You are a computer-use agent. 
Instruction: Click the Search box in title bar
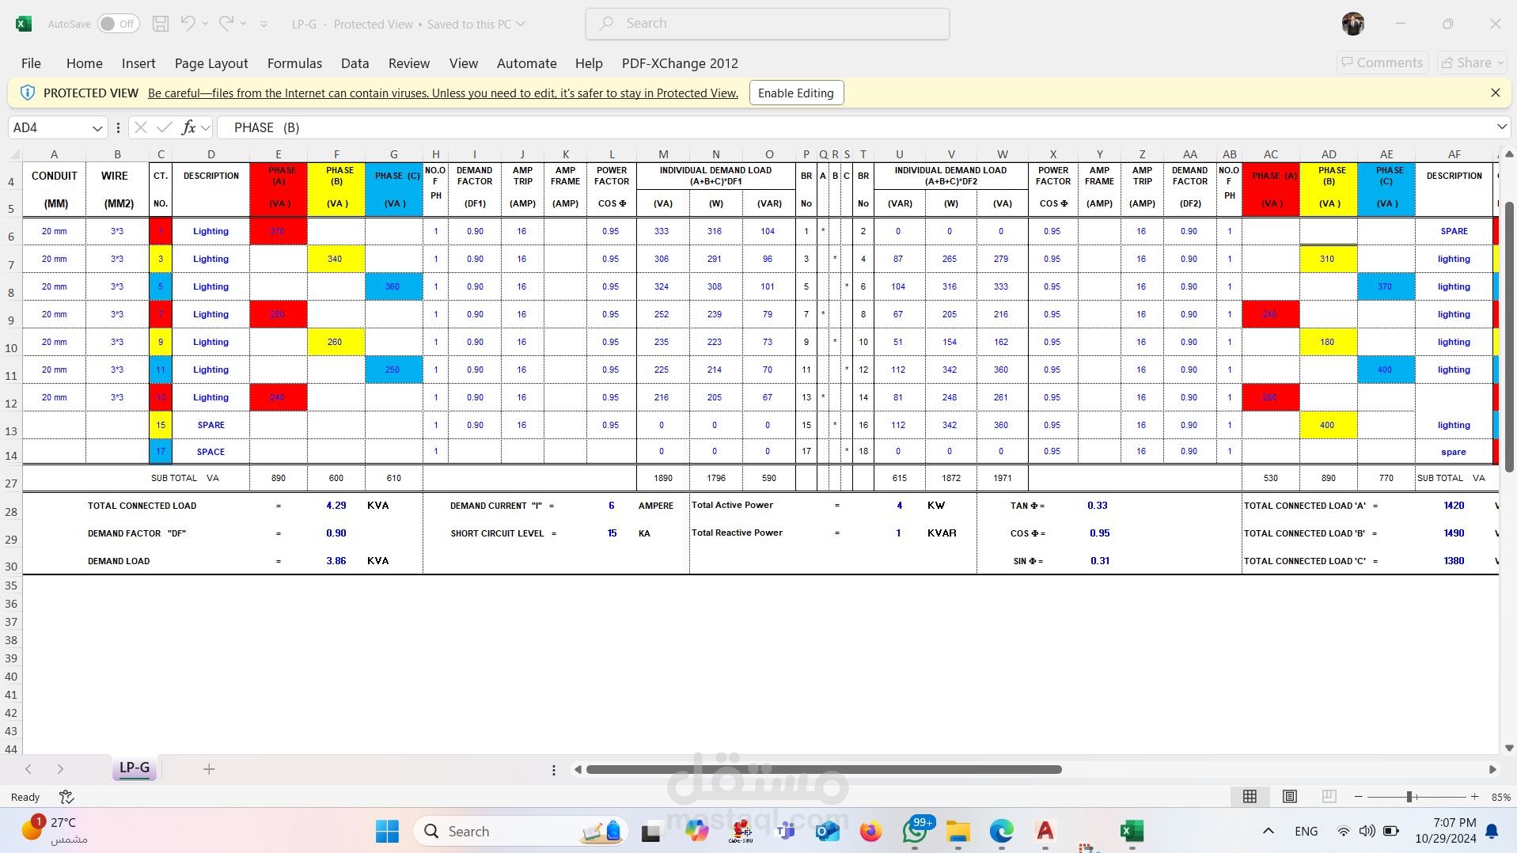click(x=767, y=24)
